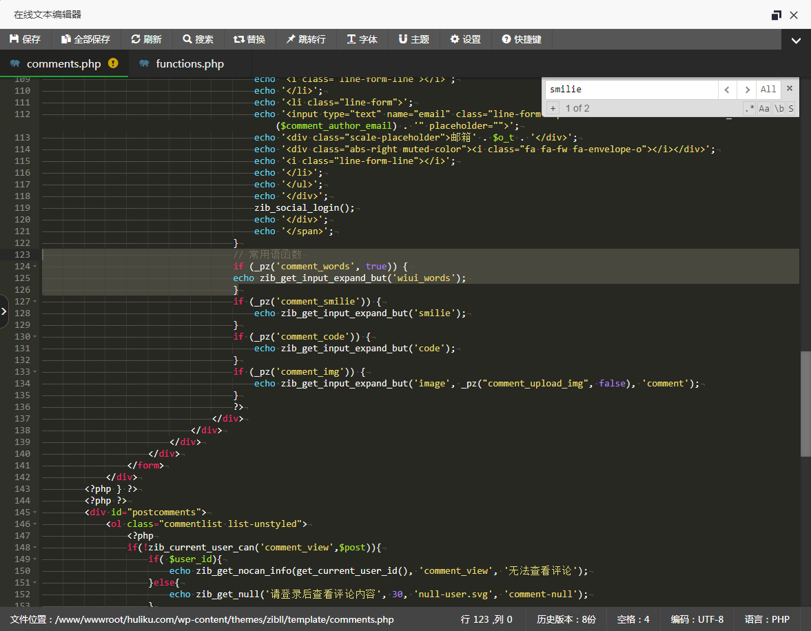Open editor Settings (设置)
The height and width of the screenshot is (631, 811).
click(466, 39)
